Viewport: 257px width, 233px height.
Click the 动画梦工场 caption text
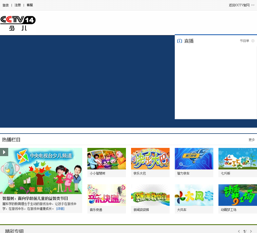pyautogui.click(x=228, y=210)
